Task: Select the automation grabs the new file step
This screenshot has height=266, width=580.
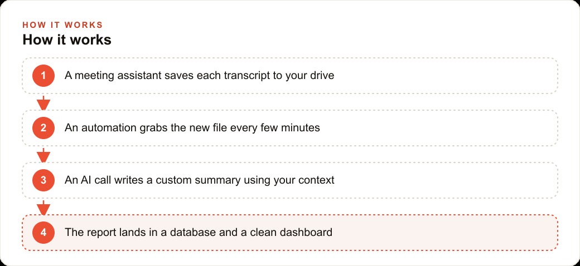Action: [290, 128]
